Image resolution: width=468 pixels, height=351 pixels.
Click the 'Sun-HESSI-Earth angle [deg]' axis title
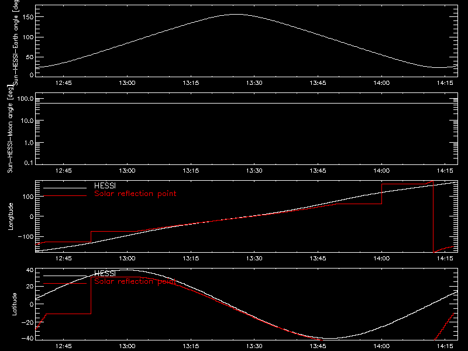tap(16, 42)
